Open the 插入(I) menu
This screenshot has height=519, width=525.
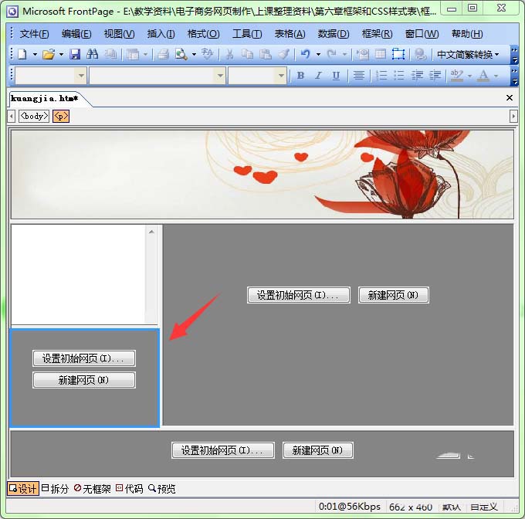point(161,34)
